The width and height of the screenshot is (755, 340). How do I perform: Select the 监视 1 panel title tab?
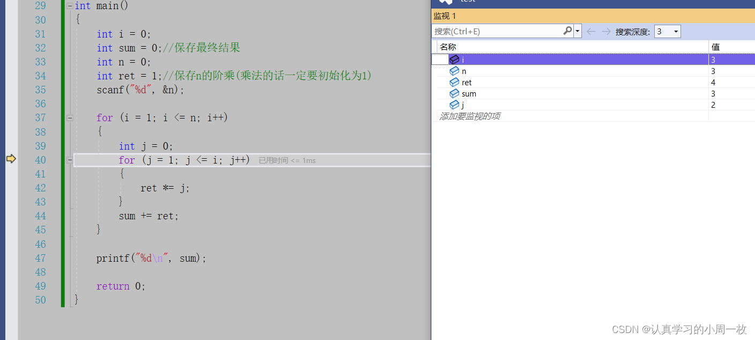(x=445, y=16)
